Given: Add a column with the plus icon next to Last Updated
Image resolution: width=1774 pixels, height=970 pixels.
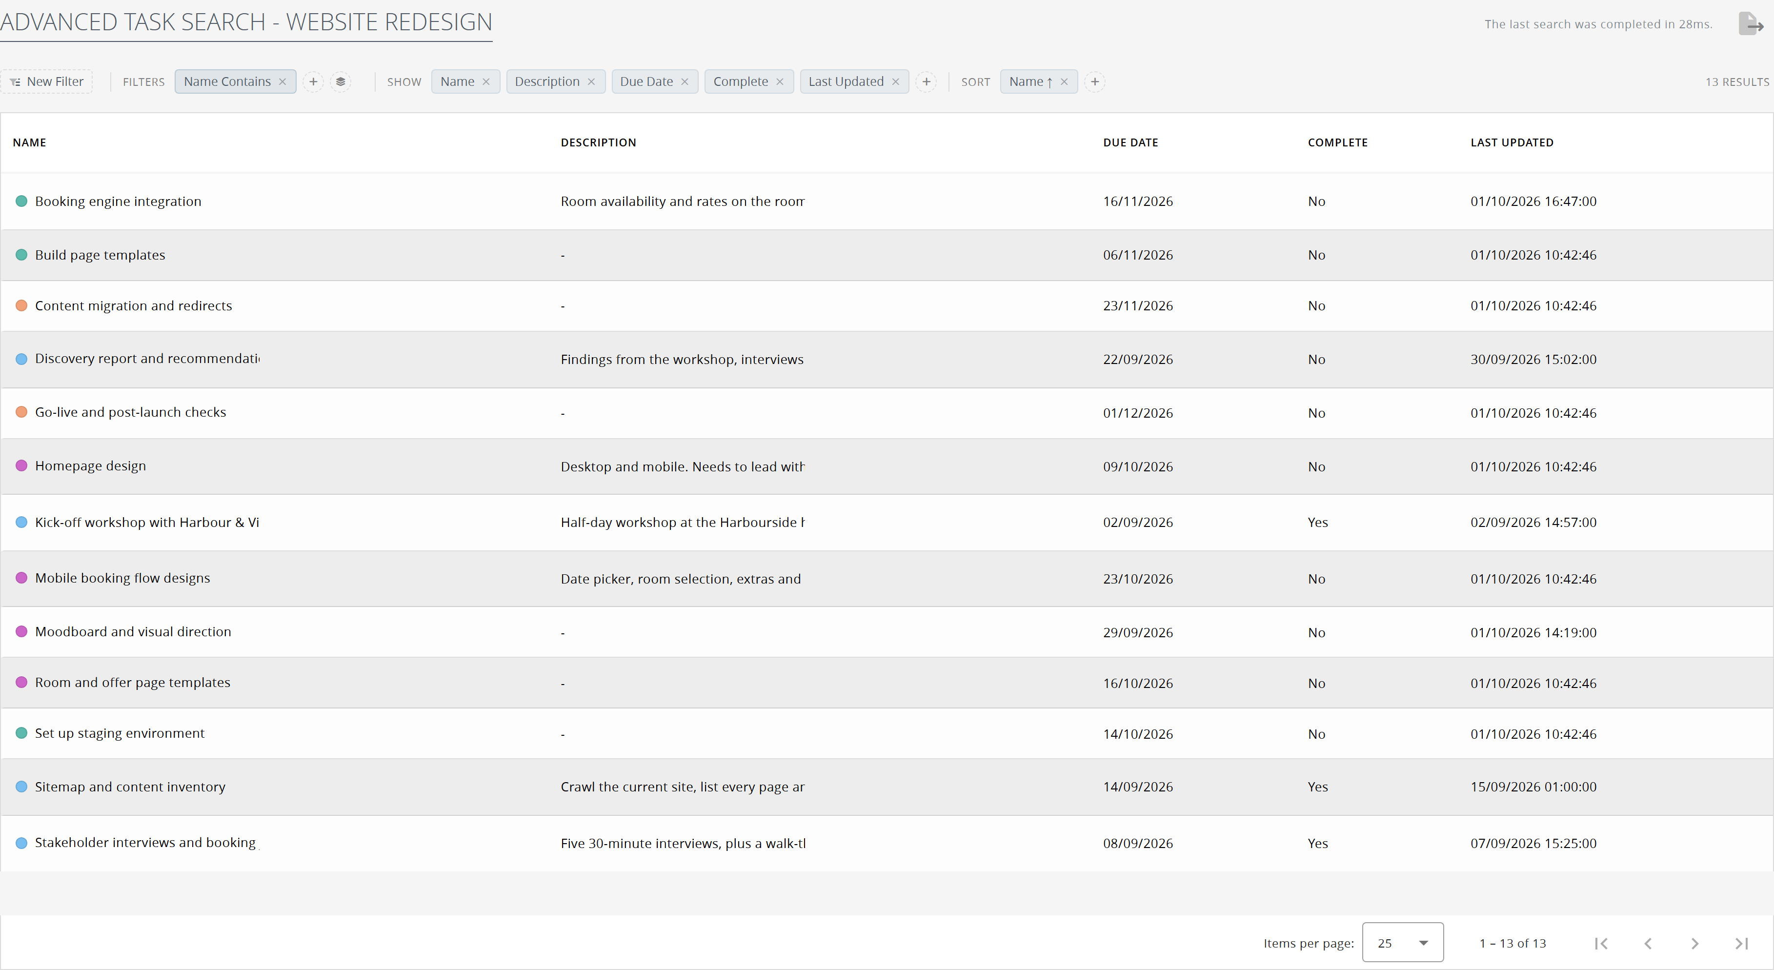Looking at the screenshot, I should 926,81.
